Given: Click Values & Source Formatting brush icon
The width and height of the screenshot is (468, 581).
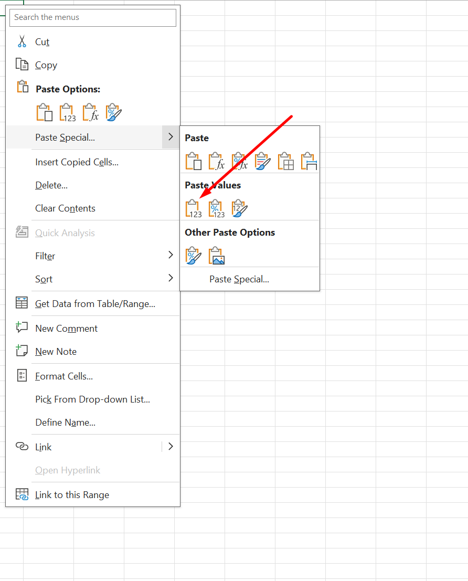Looking at the screenshot, I should pos(240,208).
